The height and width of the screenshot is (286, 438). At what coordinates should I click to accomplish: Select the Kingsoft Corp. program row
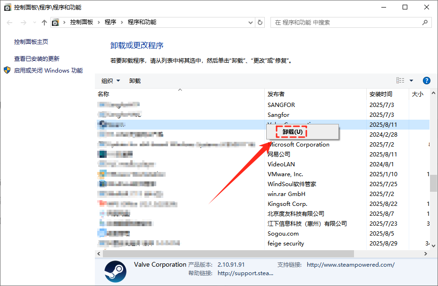click(262, 204)
